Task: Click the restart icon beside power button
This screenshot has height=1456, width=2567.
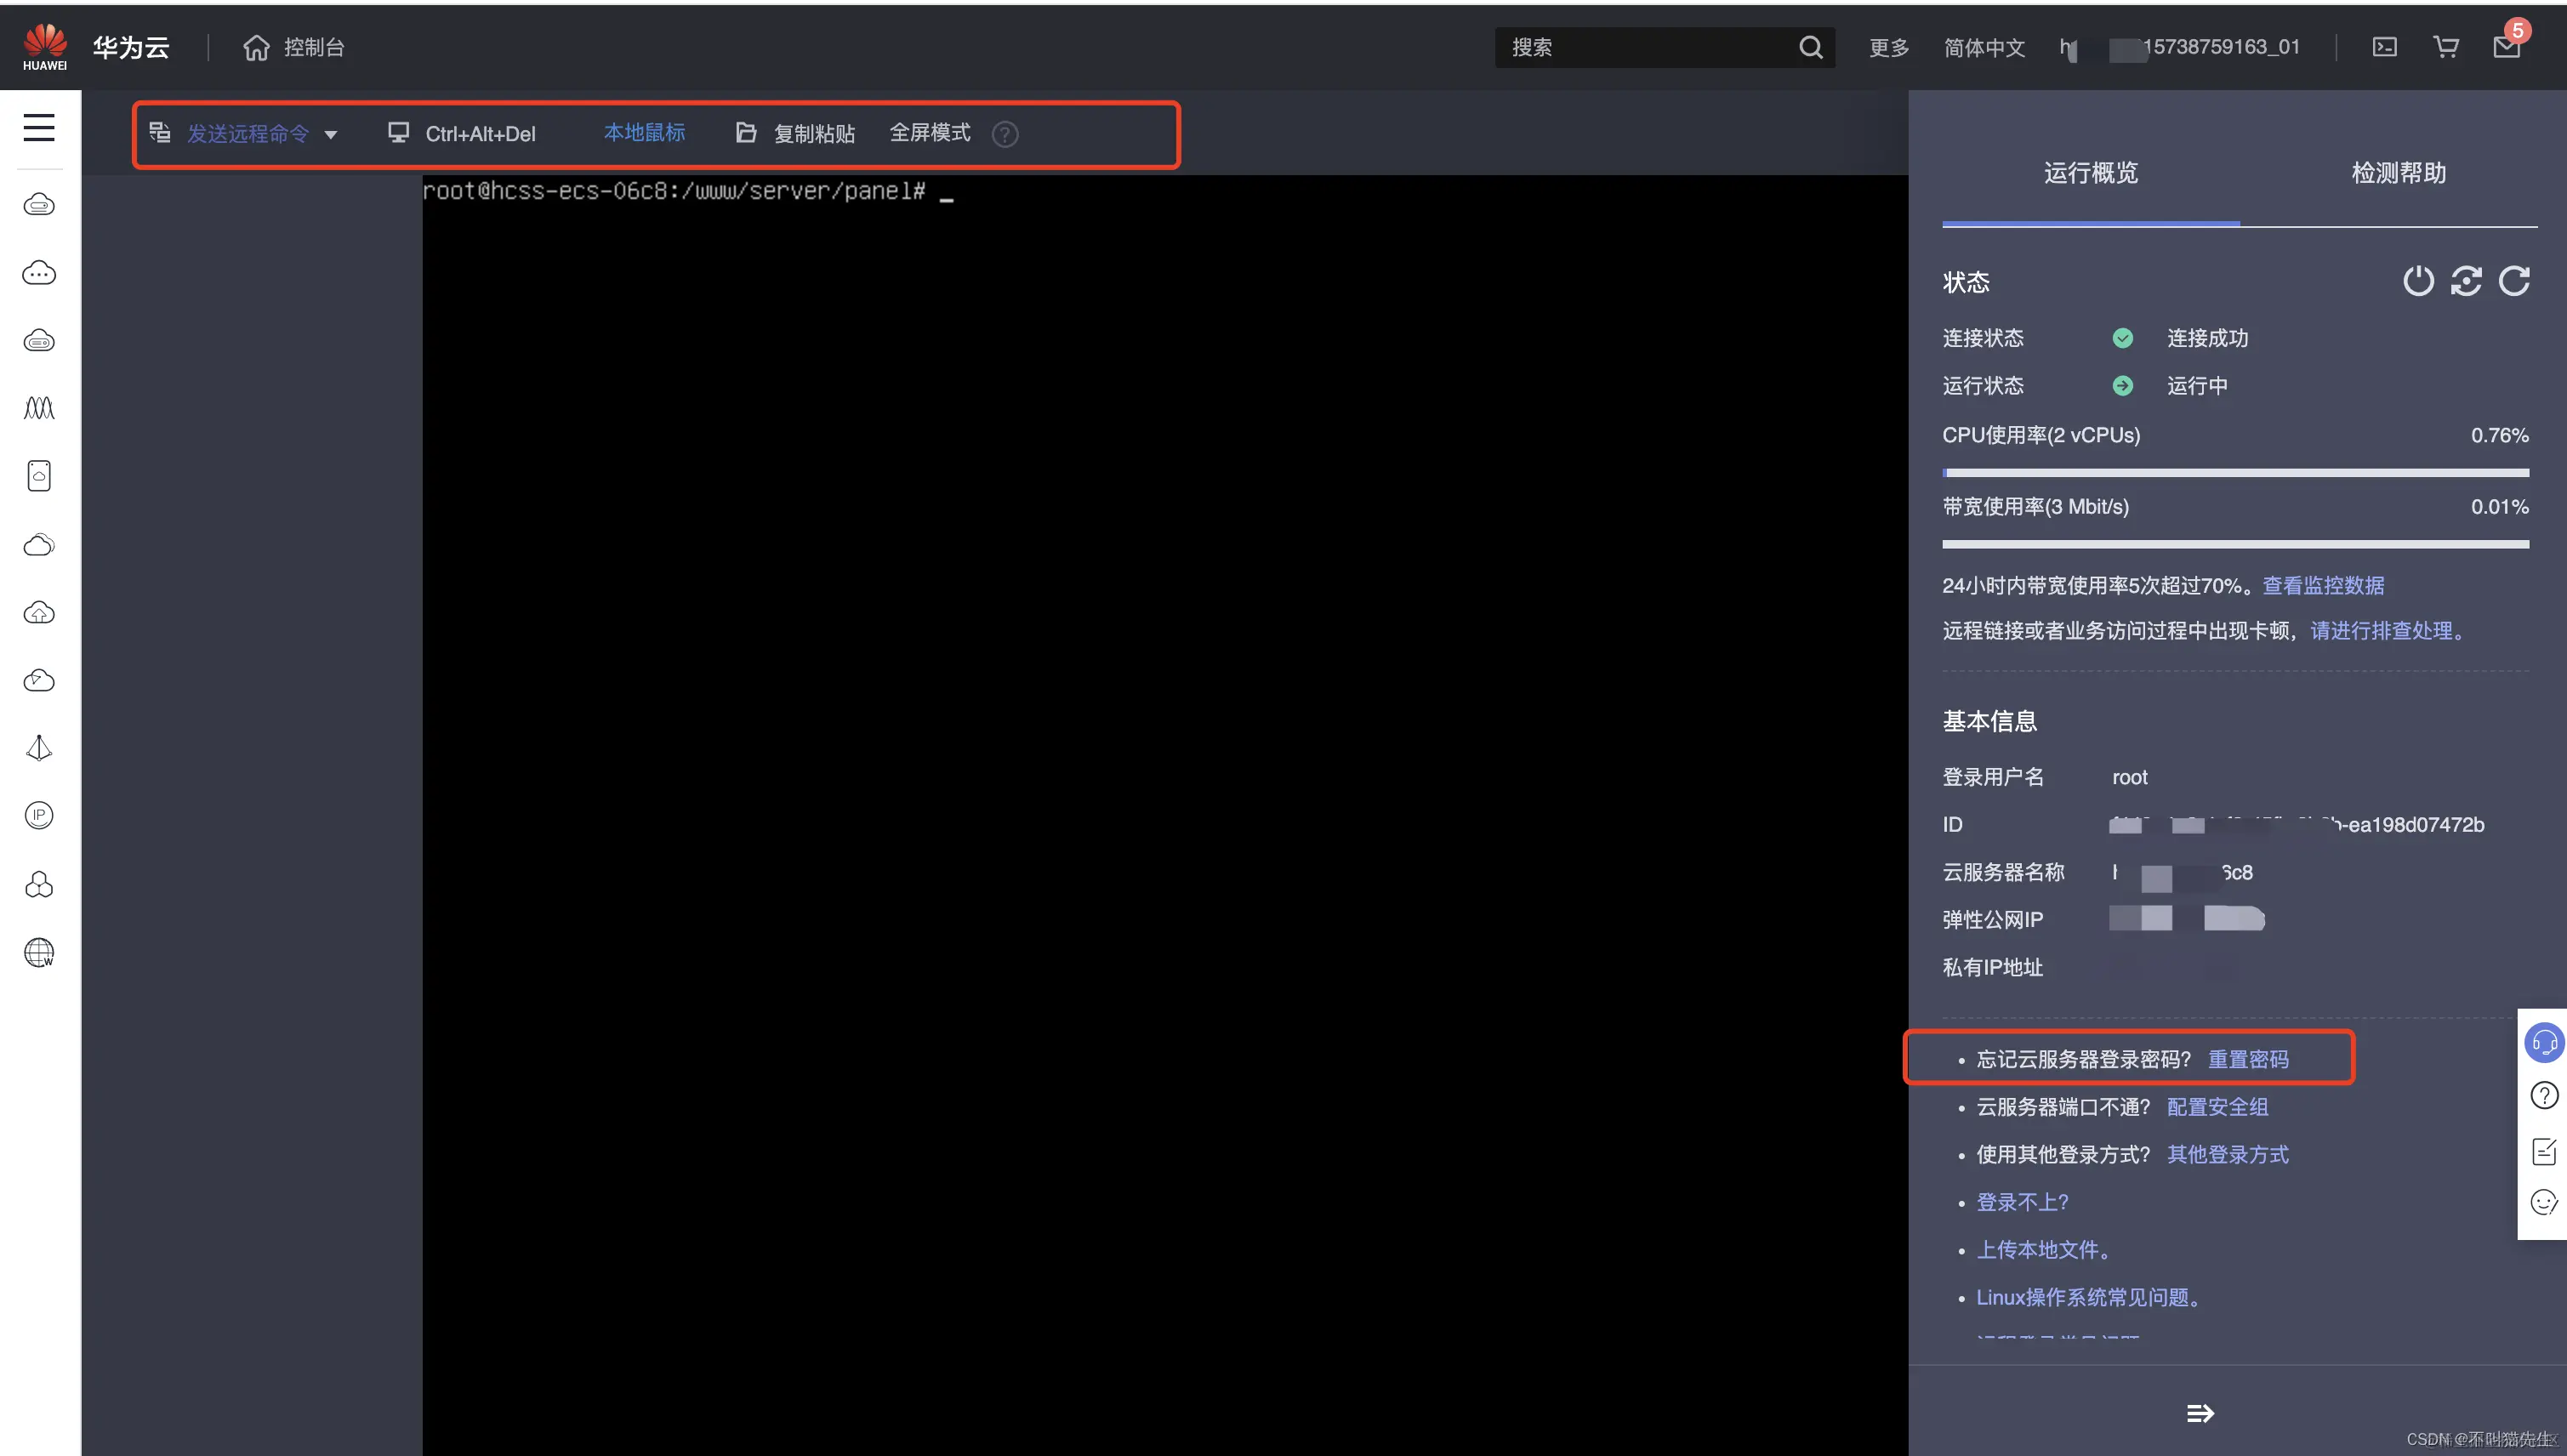Action: tap(2465, 281)
